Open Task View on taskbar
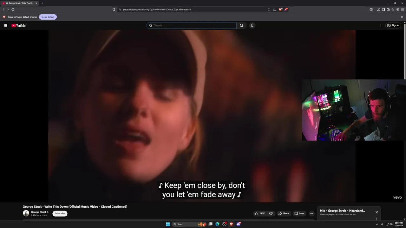 pyautogui.click(x=210, y=224)
